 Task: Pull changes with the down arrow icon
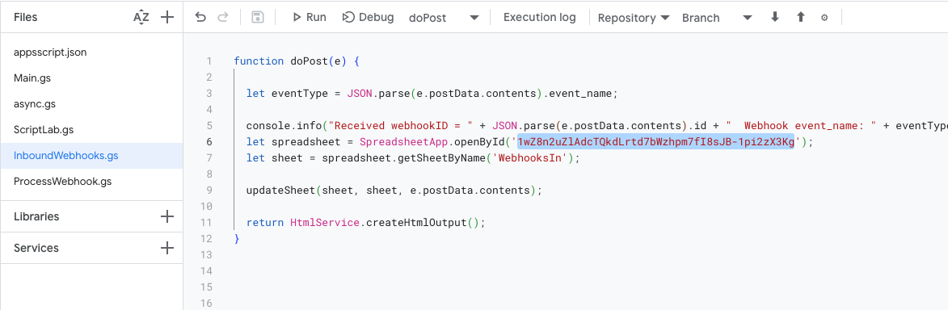point(774,18)
